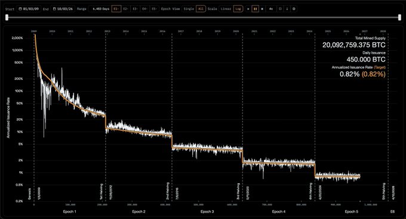Click the Epoch 5 label
This screenshot has height=219, width=406.
click(x=352, y=211)
